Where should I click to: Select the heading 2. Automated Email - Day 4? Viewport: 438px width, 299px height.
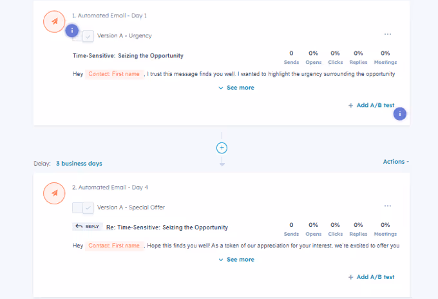[x=110, y=188]
